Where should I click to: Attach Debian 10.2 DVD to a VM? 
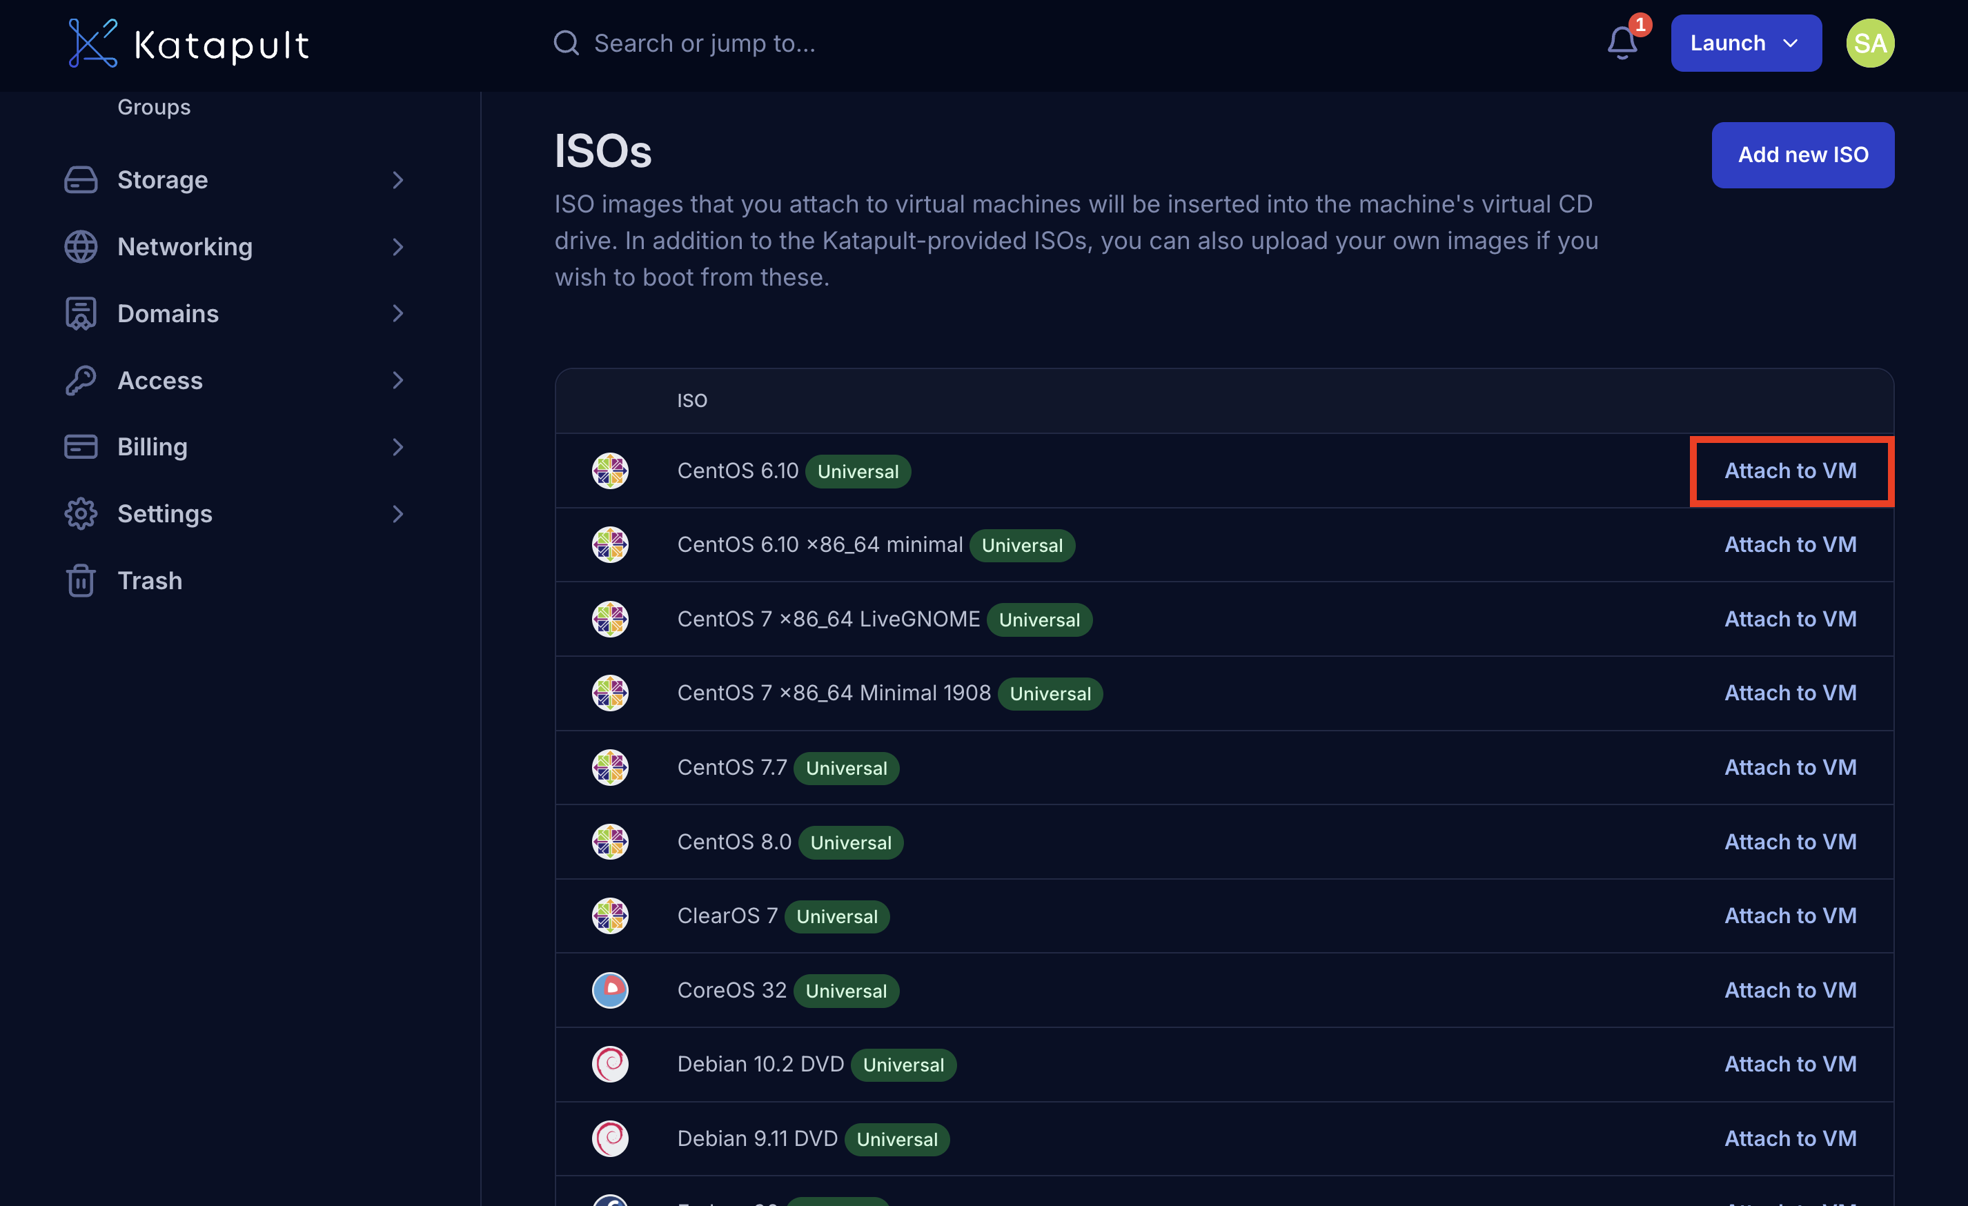pyautogui.click(x=1791, y=1065)
